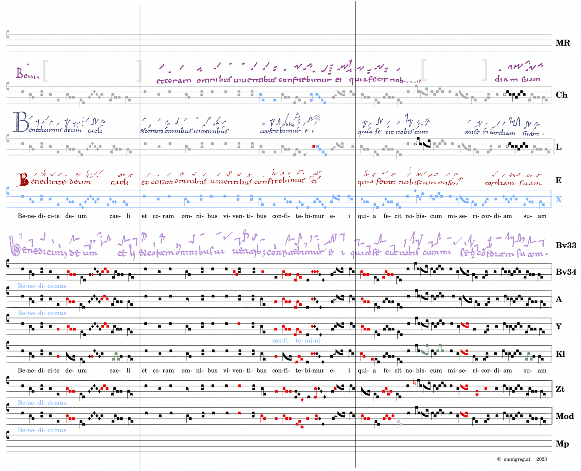Screen dimensions: 581x471
Task: Click the large blue initial B
Action: [20, 122]
